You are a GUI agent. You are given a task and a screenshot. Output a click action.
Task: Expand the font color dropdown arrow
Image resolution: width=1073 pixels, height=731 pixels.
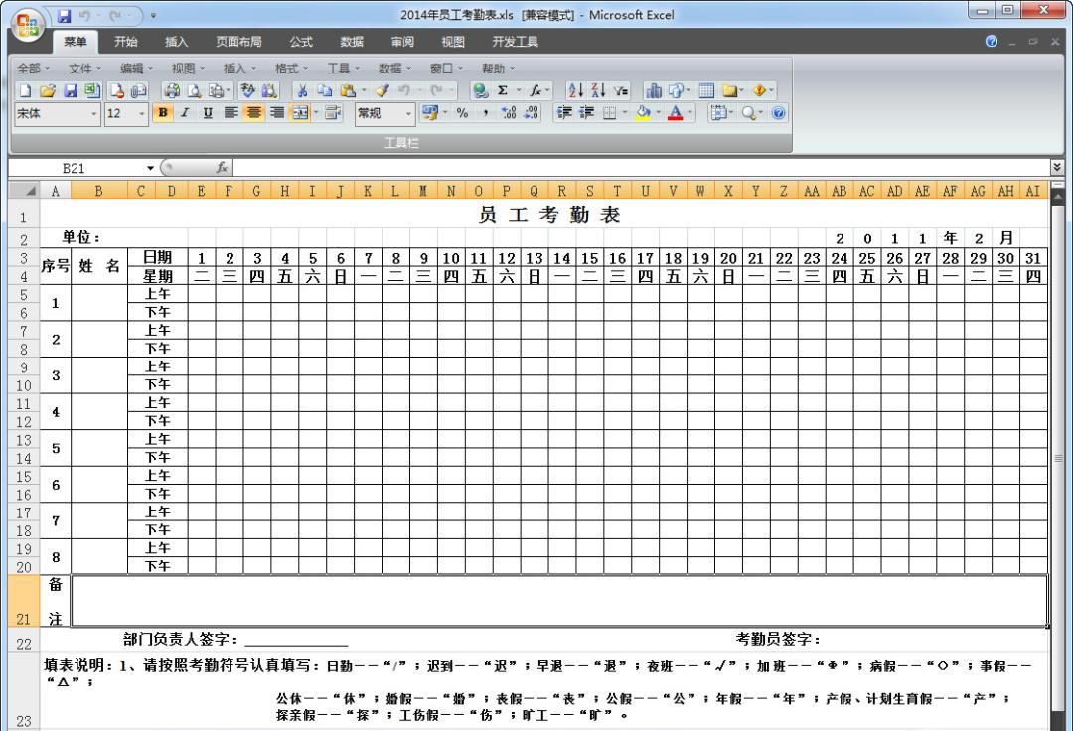pos(690,113)
